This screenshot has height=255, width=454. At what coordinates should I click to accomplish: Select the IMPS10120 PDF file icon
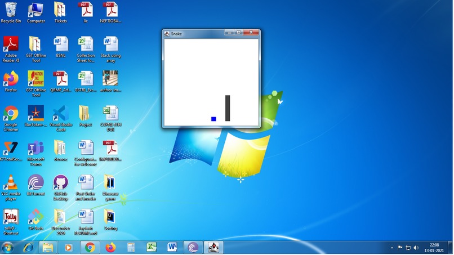[110, 150]
